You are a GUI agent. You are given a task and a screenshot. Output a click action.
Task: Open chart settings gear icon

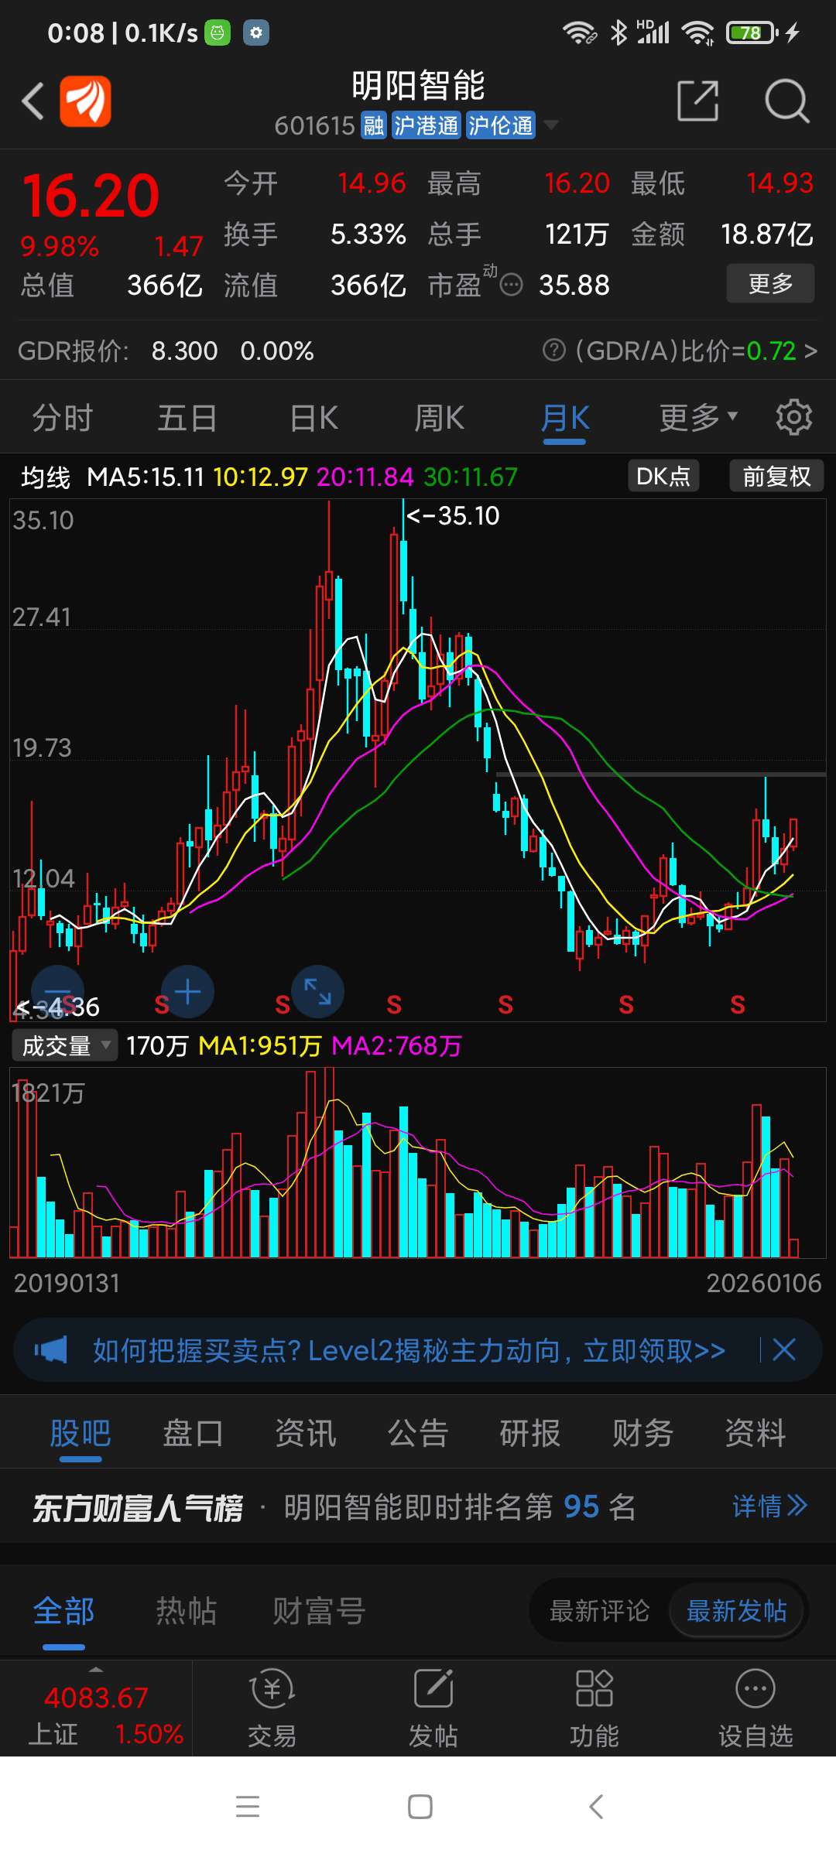pyautogui.click(x=794, y=418)
